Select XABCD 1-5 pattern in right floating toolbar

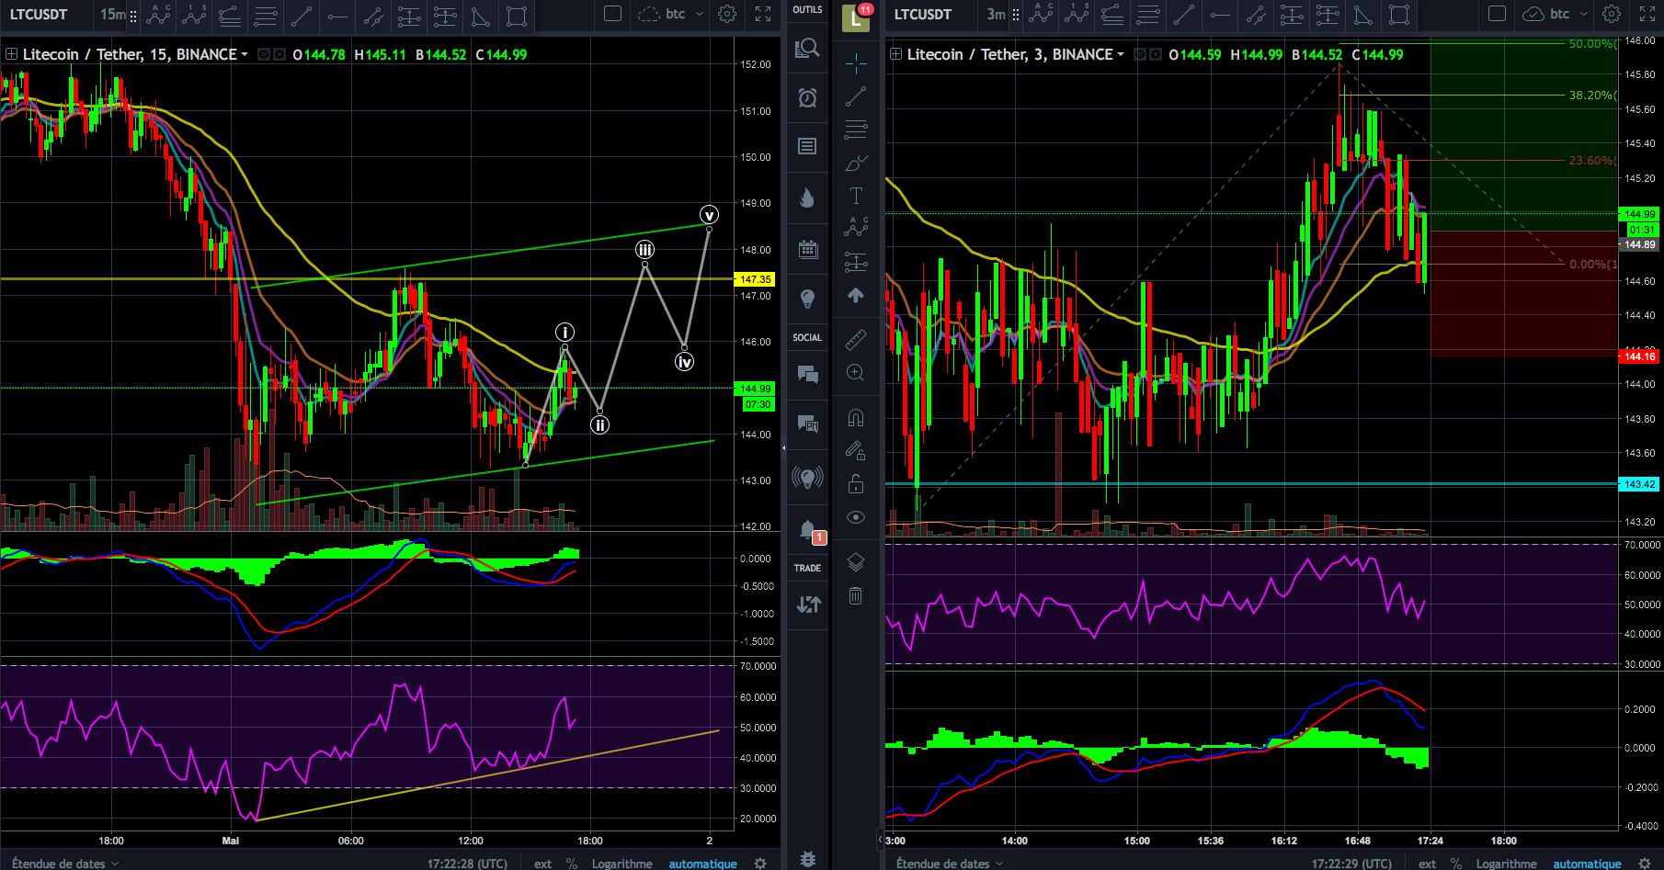tap(1077, 15)
